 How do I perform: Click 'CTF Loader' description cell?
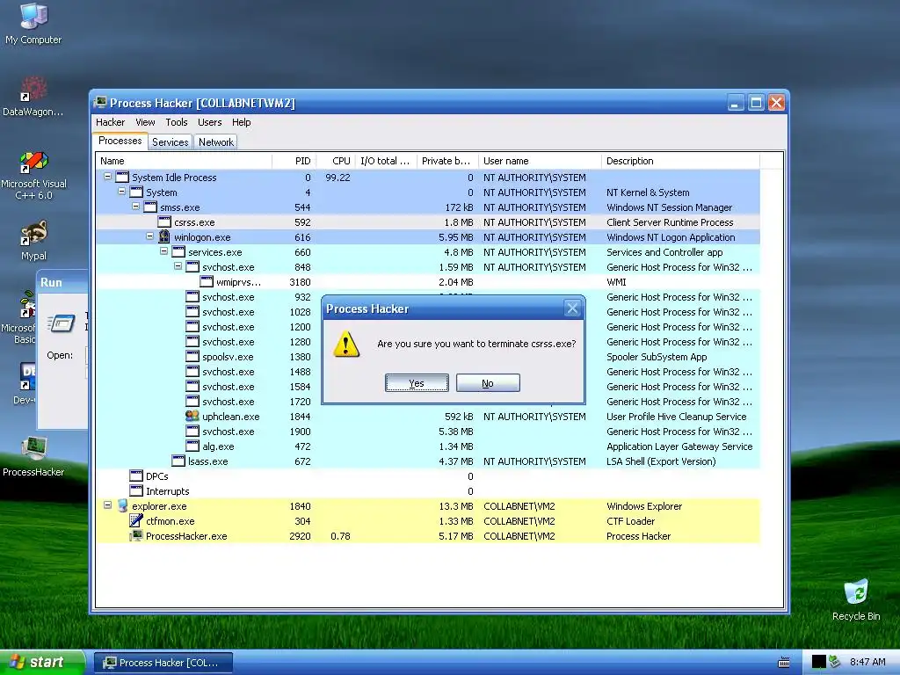tap(631, 520)
